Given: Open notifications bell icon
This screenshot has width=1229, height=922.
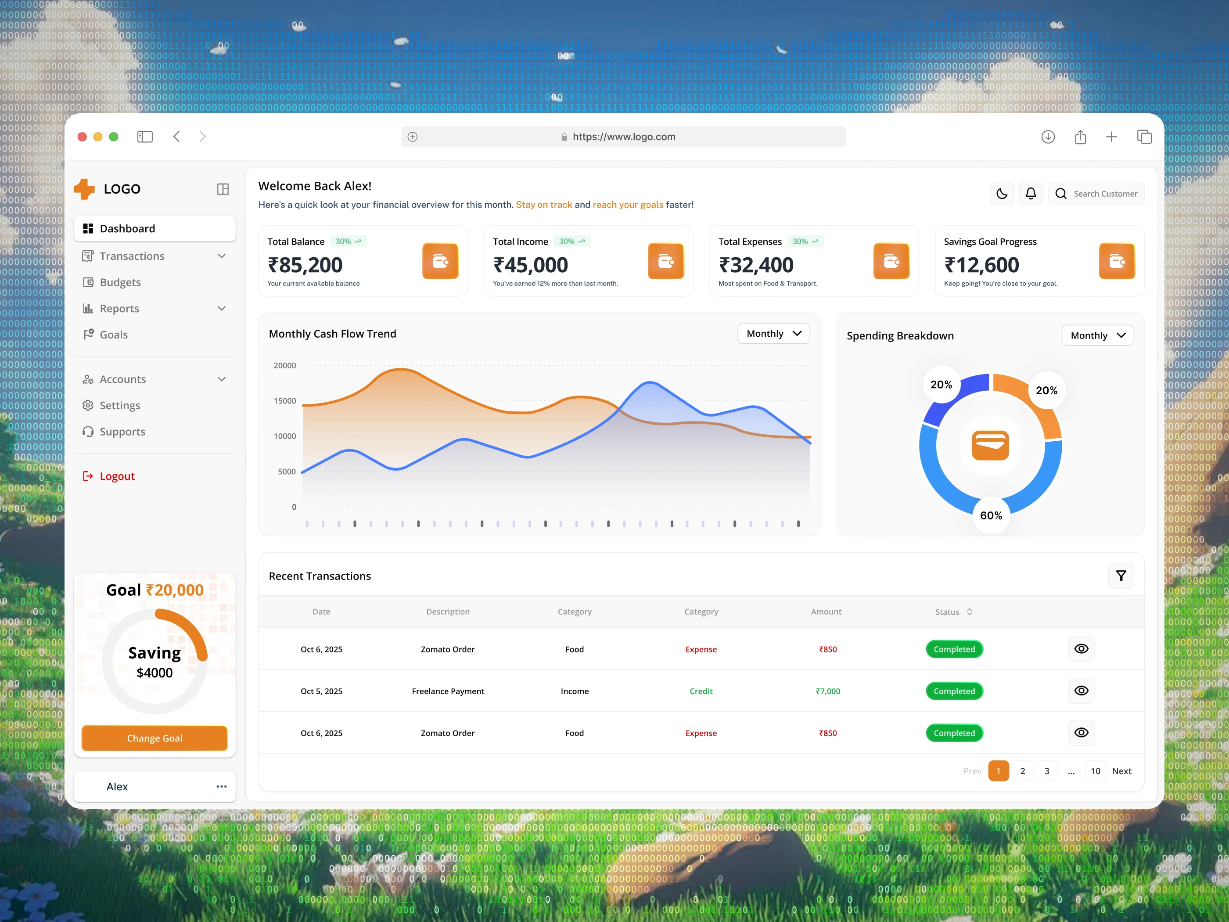Looking at the screenshot, I should (x=1031, y=194).
